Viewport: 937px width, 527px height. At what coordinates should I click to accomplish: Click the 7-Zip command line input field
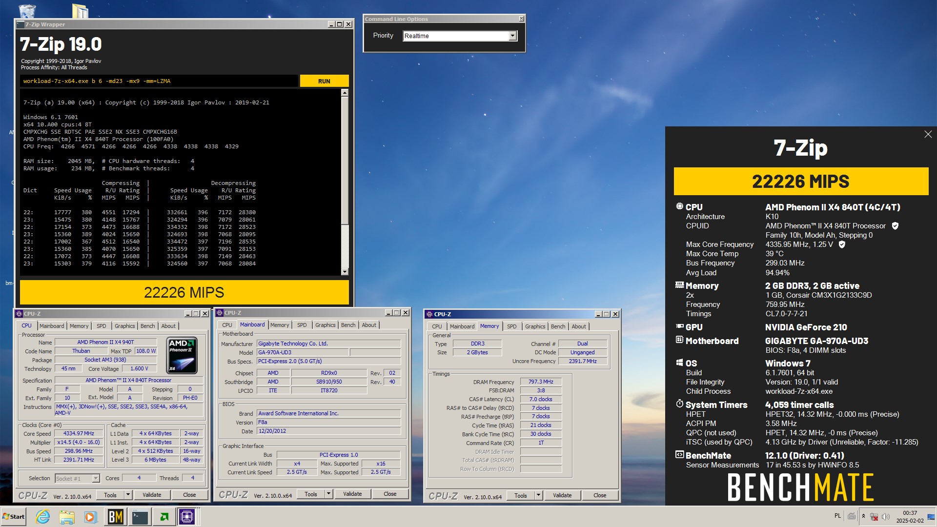(x=159, y=81)
